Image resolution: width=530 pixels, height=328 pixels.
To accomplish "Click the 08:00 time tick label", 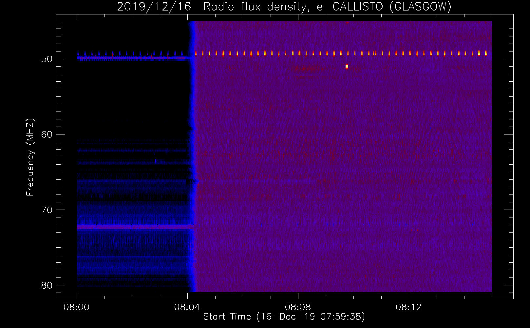I will click(77, 307).
